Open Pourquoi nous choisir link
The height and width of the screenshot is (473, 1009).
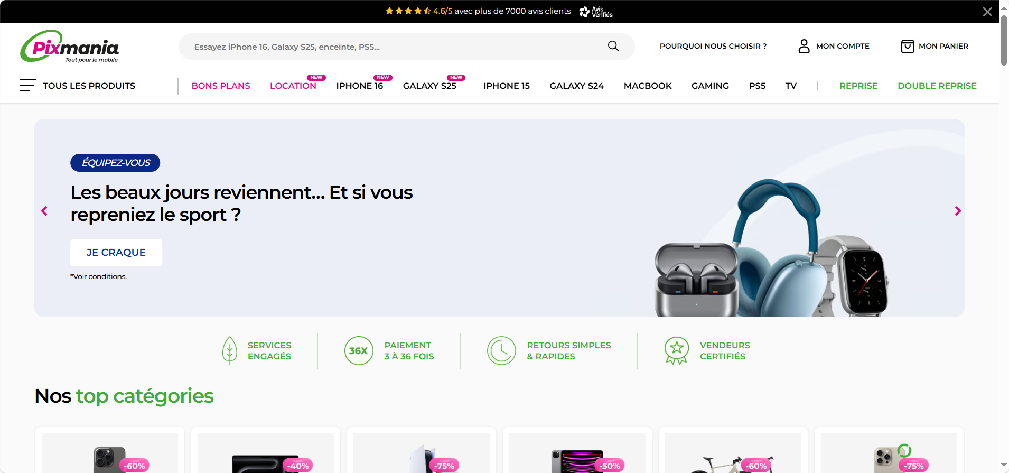713,46
